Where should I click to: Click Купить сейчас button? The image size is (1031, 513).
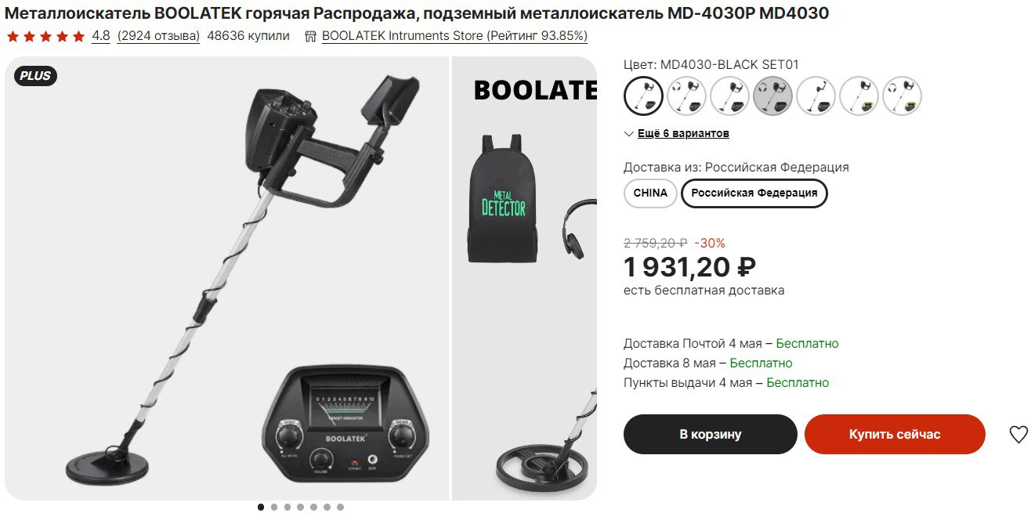point(895,434)
